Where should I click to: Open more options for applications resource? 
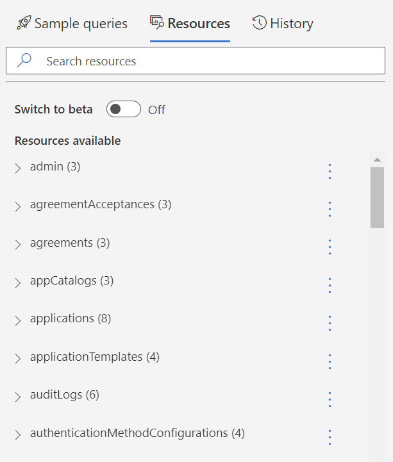click(x=330, y=323)
